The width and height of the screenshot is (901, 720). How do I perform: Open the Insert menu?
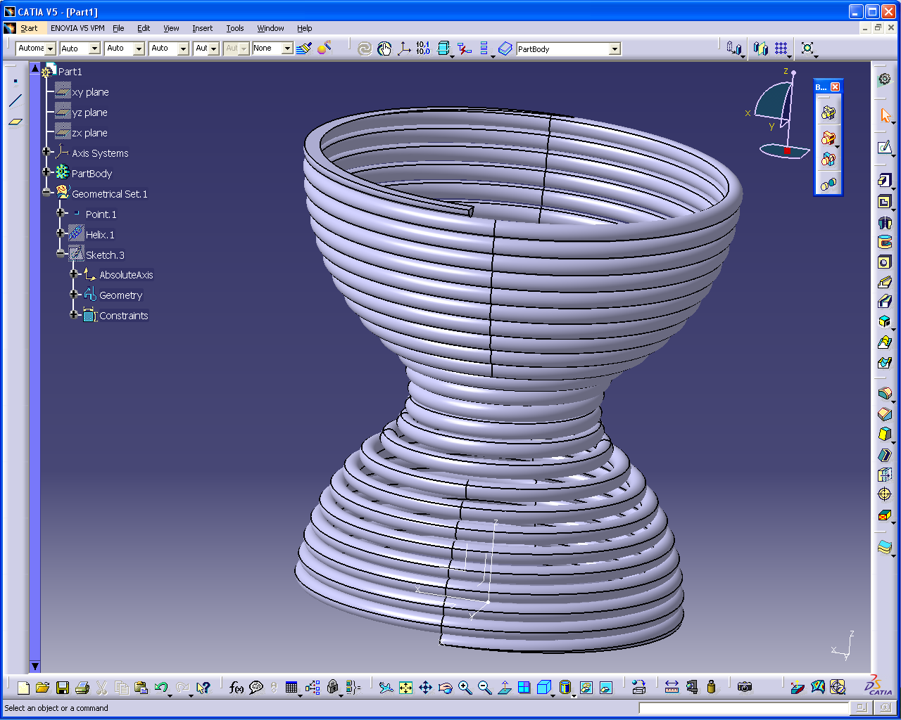point(202,28)
